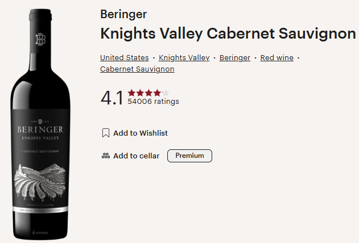Click the Add to Wishlist text
Screen dimensions: 359x243
[141, 133]
